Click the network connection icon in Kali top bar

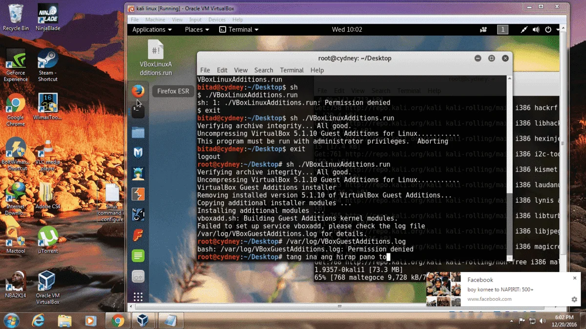524,30
